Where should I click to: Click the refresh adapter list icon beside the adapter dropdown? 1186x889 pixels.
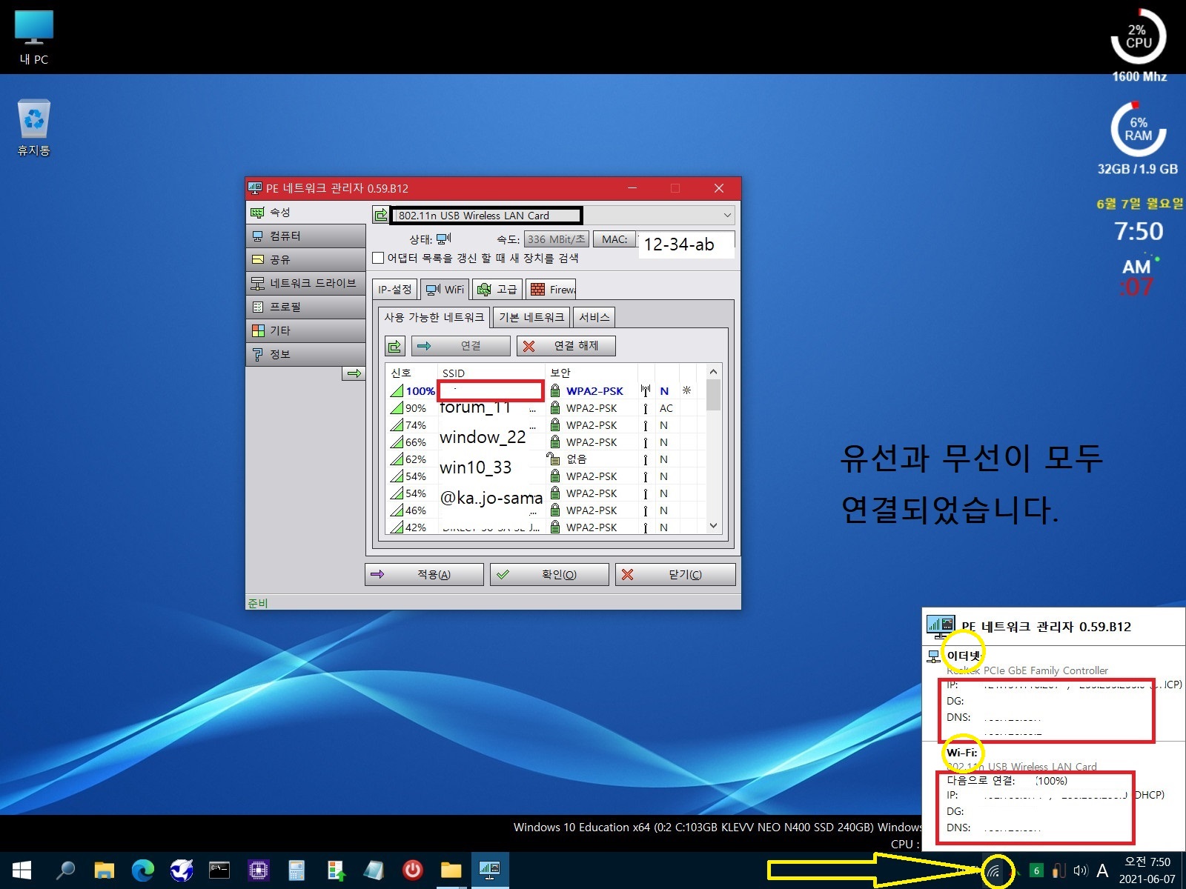coord(380,215)
